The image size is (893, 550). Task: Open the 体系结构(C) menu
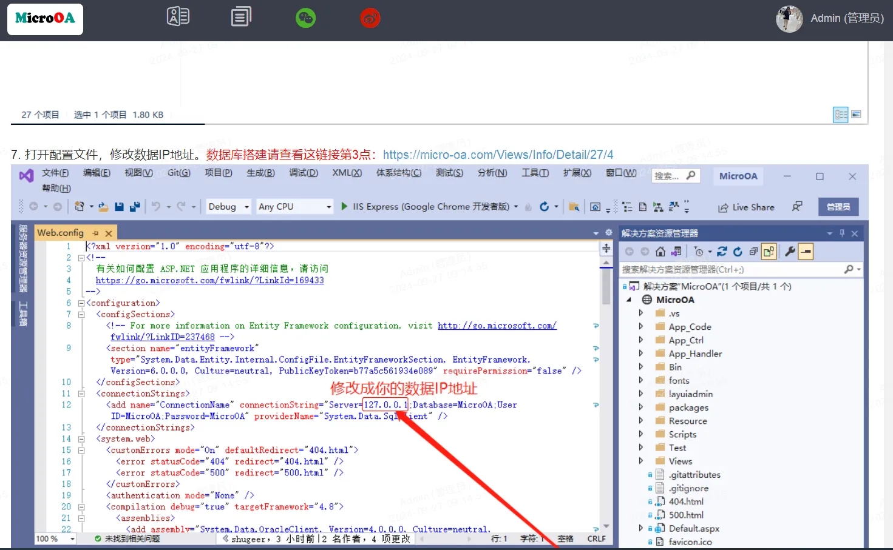pos(399,173)
